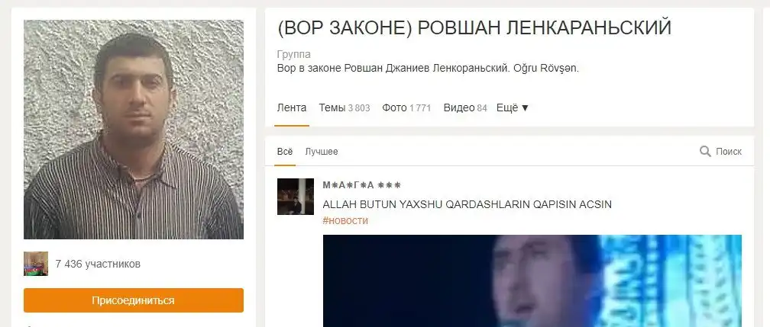
Task: Open the post text ALLAH BUTUN YAXSHU
Action: [467, 204]
